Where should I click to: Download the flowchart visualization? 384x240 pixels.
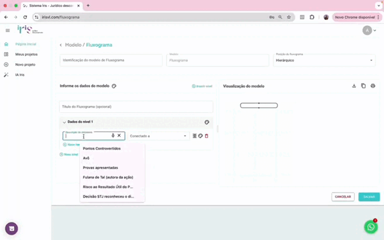click(354, 86)
